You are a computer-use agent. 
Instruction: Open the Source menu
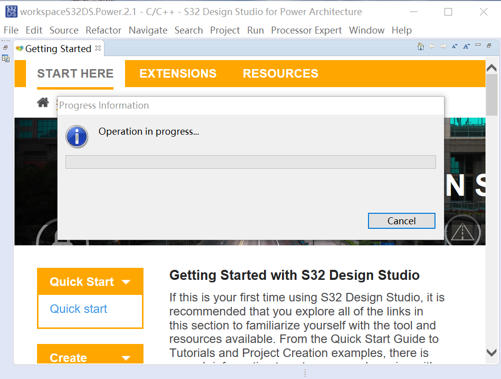tap(64, 30)
